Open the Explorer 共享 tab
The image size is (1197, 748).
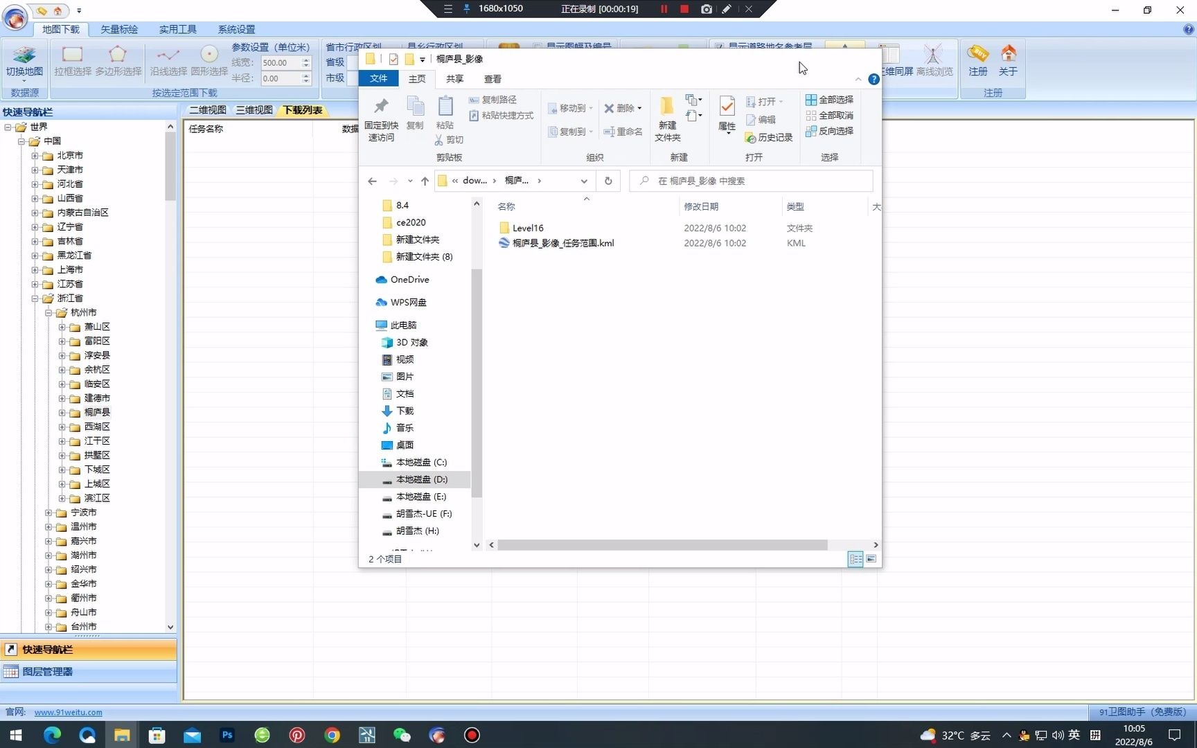click(455, 79)
